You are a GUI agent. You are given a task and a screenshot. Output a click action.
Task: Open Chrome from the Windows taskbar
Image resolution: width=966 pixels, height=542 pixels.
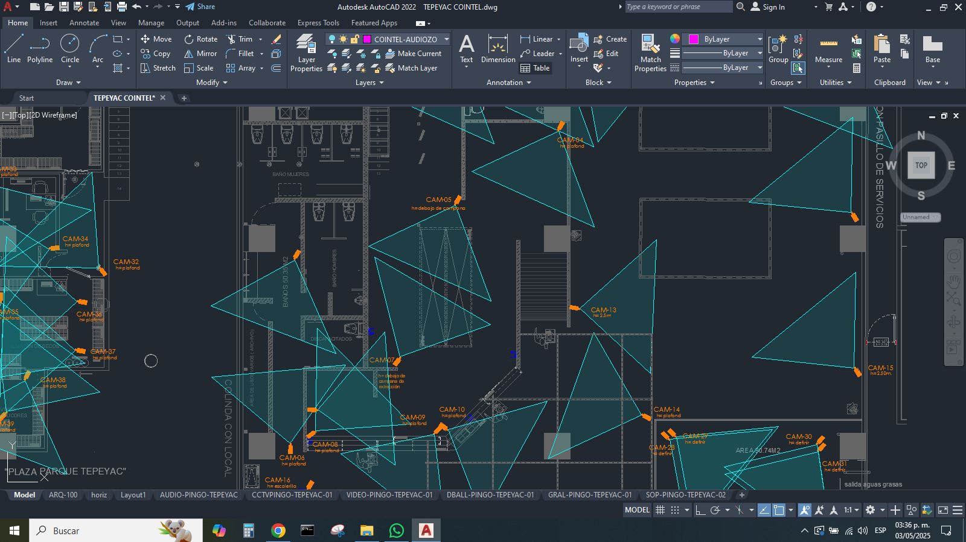[278, 531]
